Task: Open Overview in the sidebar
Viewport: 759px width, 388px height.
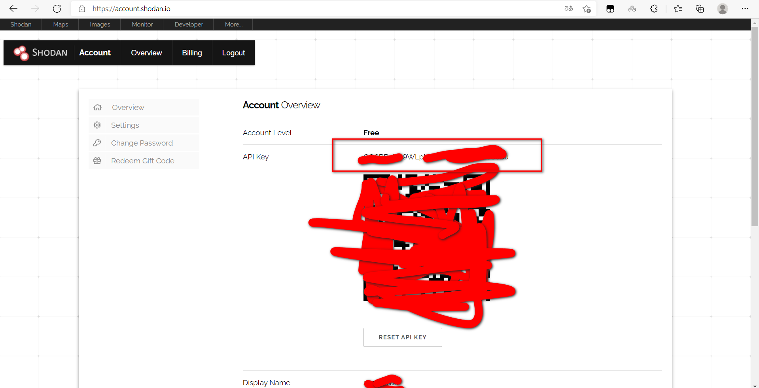Action: (144, 107)
